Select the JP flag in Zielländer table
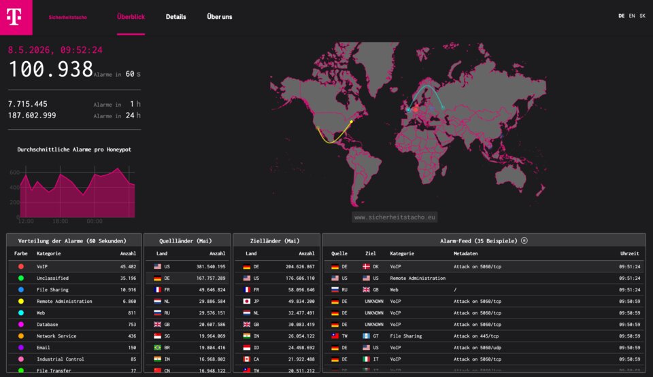Image resolution: width=653 pixels, height=377 pixels. point(247,302)
